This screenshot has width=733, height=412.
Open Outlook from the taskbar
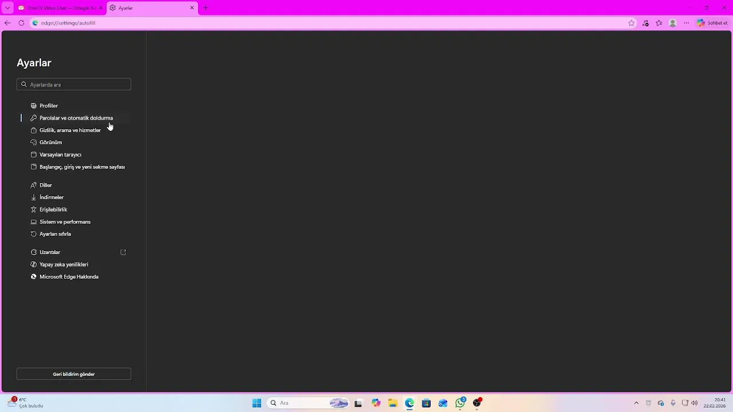tap(443, 403)
